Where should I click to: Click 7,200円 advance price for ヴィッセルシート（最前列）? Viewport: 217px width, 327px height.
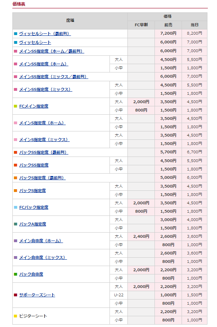click(x=168, y=33)
